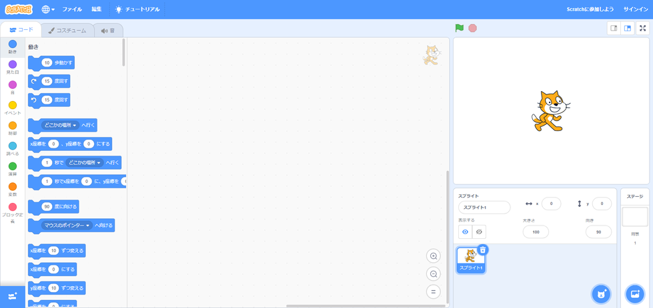This screenshot has width=653, height=308.
Task: Open どこかの場所 dropdown in 1 秒で block
Action: [85, 163]
